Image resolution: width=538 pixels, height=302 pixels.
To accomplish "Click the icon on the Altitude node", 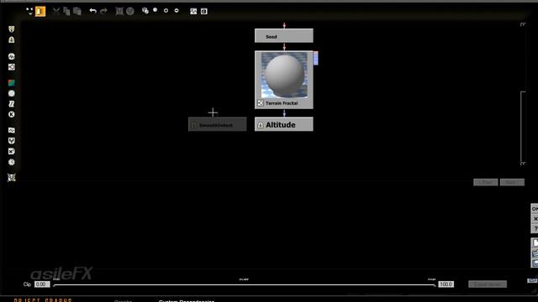I will pyautogui.click(x=261, y=125).
